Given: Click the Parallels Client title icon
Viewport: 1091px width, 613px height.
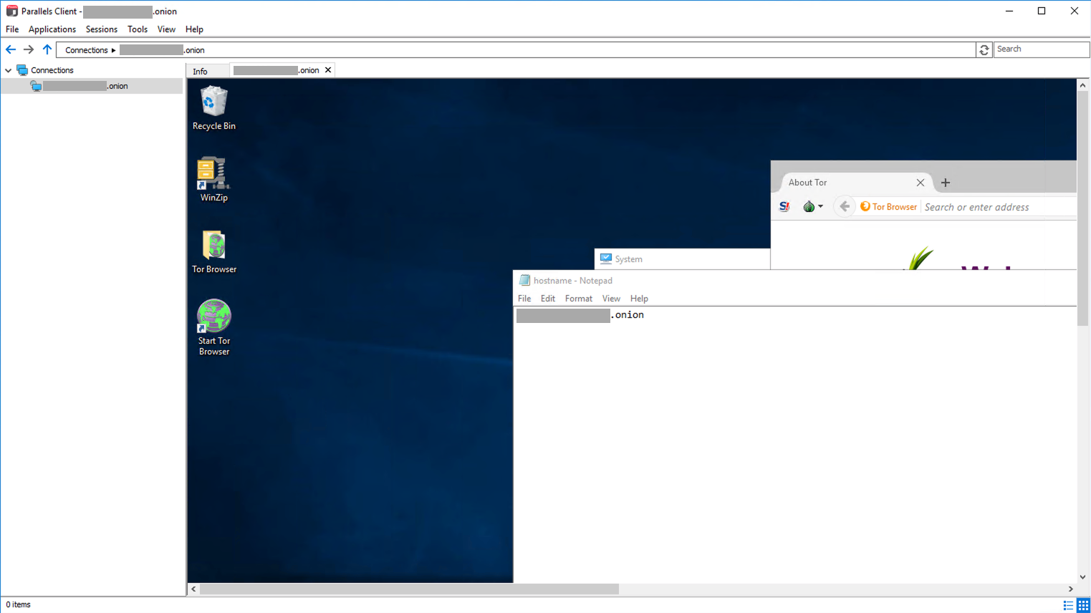Looking at the screenshot, I should pyautogui.click(x=12, y=11).
